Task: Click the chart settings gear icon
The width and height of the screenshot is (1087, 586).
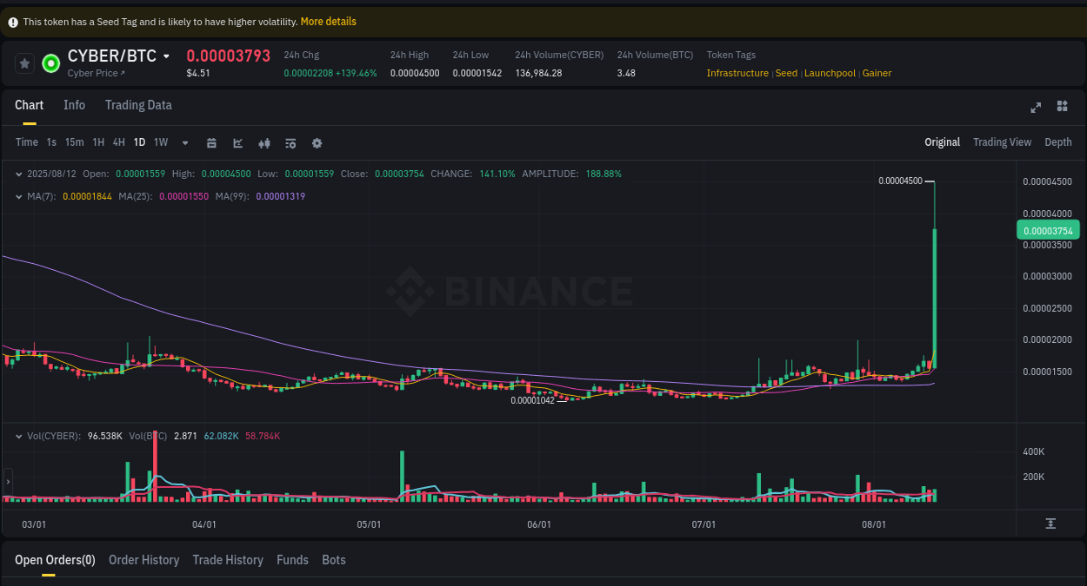Action: tap(317, 142)
